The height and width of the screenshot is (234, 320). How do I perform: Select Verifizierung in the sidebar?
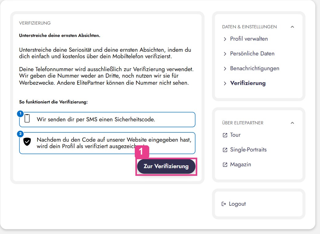(x=248, y=83)
